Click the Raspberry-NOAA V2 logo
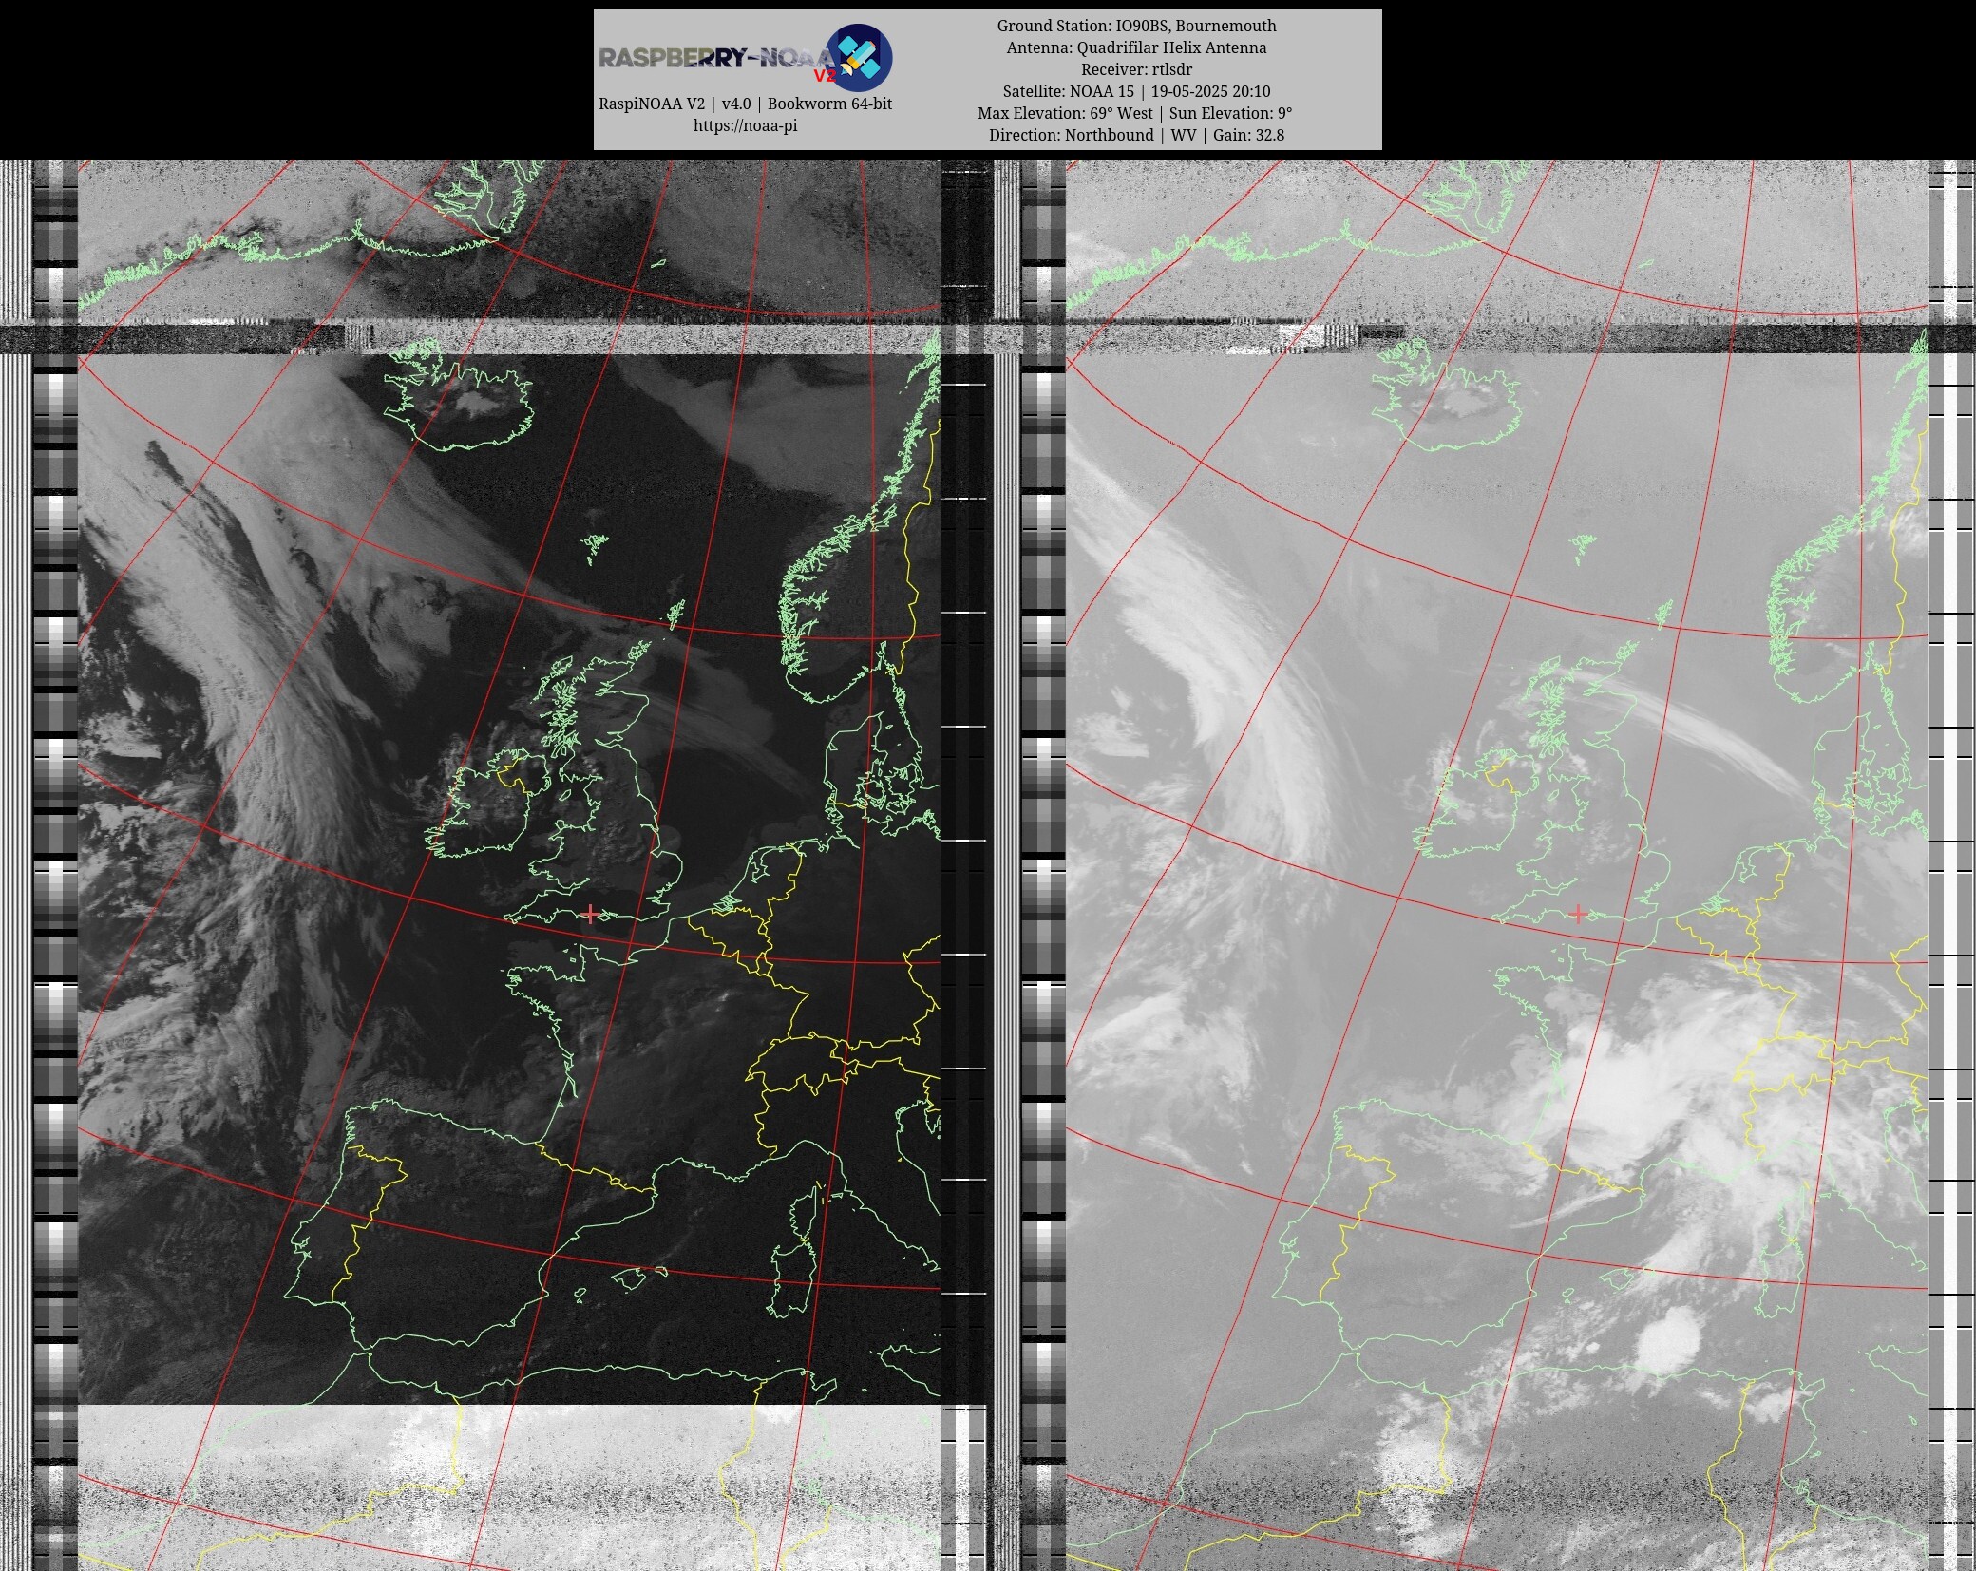This screenshot has height=1571, width=1976. pos(745,57)
